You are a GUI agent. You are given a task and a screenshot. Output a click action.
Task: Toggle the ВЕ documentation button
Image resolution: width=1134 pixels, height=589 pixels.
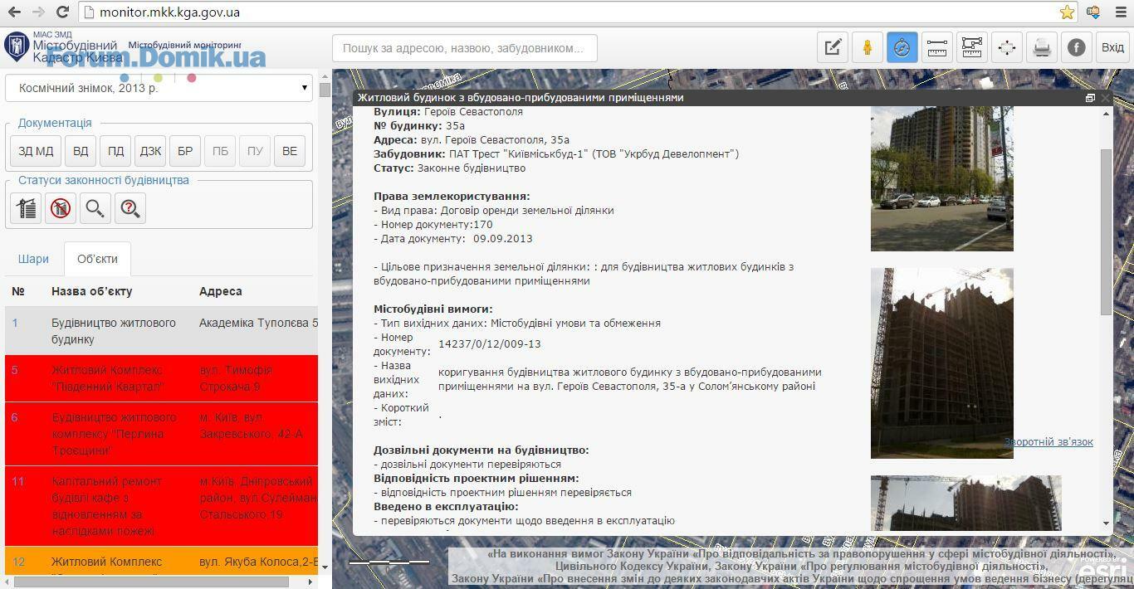pyautogui.click(x=290, y=151)
